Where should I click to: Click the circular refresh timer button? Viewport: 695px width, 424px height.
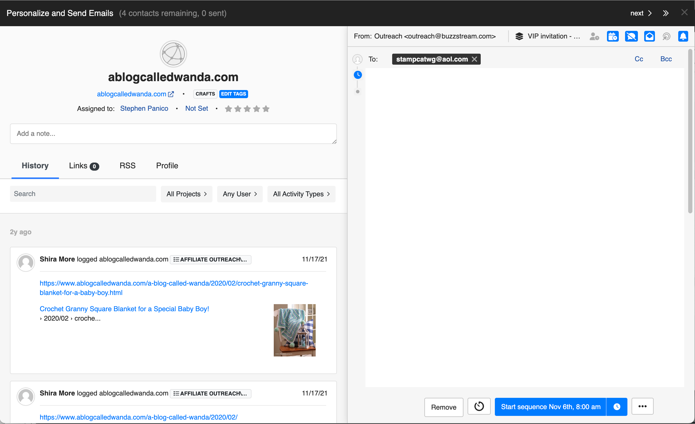(479, 406)
